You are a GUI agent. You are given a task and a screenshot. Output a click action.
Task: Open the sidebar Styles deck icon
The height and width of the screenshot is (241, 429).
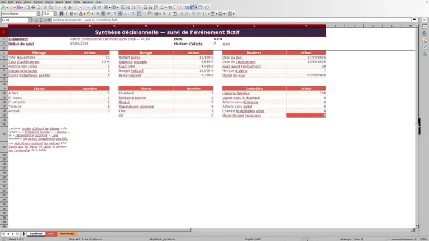tap(425, 33)
